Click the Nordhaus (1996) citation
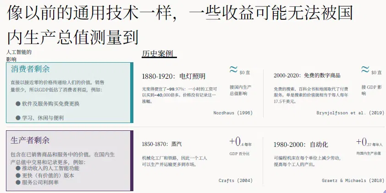Viewport: 386px width, 193px height. (233, 113)
